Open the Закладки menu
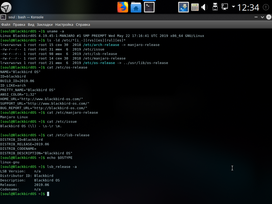The height and width of the screenshot is (204, 272). [x=45, y=25]
